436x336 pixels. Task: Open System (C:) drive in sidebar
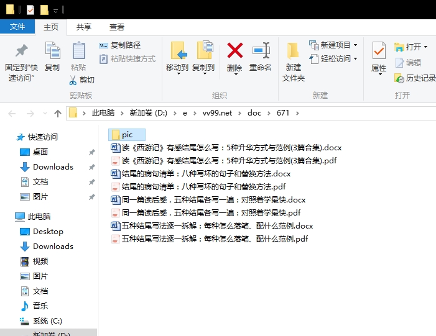coord(41,321)
